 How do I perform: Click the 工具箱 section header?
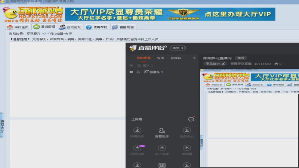(x=136, y=119)
